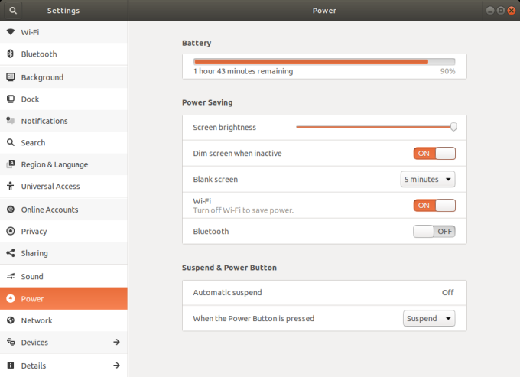This screenshot has height=377, width=520.
Task: Enable the Bluetooth power switch
Action: coord(434,231)
